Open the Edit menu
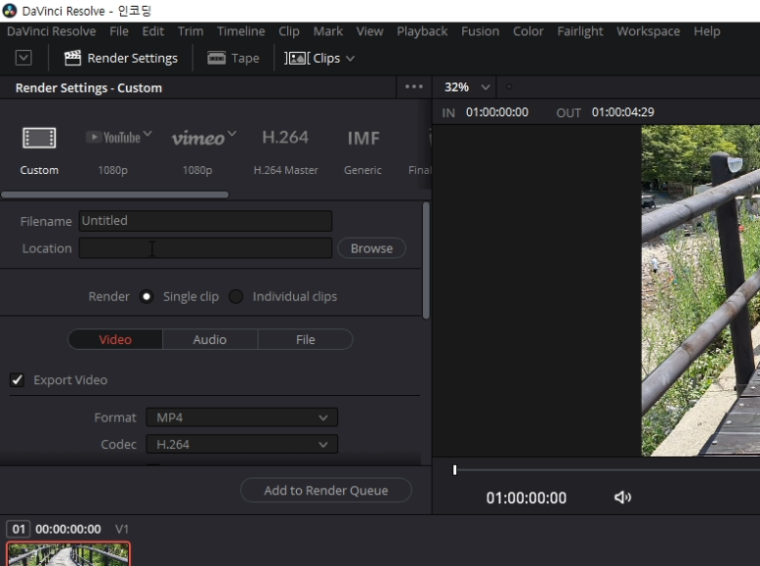760x566 pixels. [153, 31]
